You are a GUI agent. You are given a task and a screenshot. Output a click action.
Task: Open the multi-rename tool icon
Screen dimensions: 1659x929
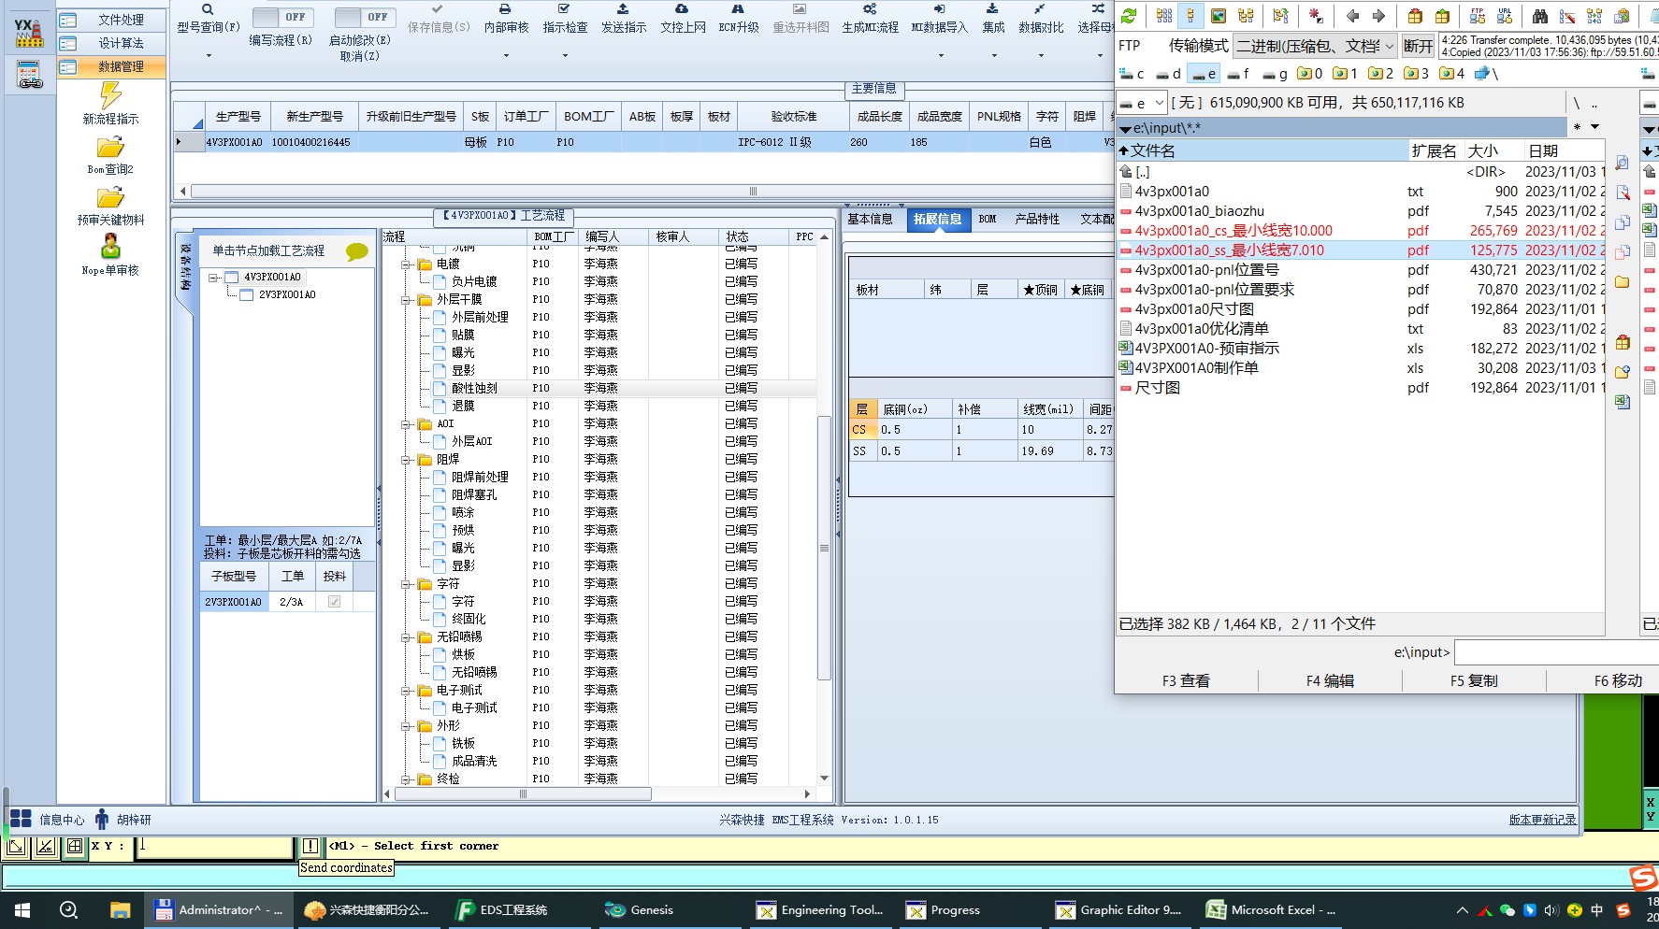[1567, 16]
